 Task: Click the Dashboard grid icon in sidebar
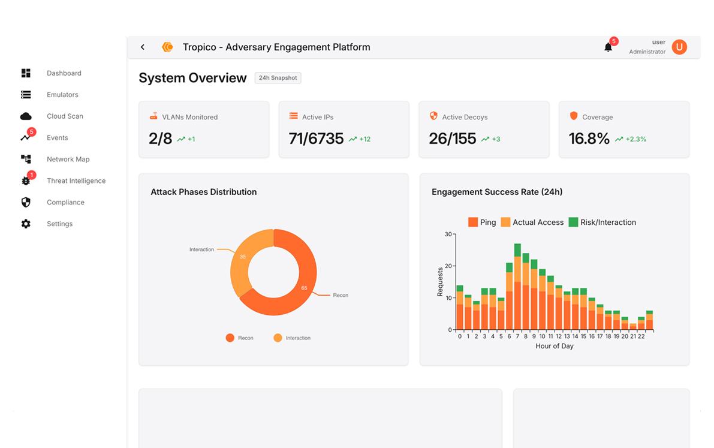[x=26, y=73]
